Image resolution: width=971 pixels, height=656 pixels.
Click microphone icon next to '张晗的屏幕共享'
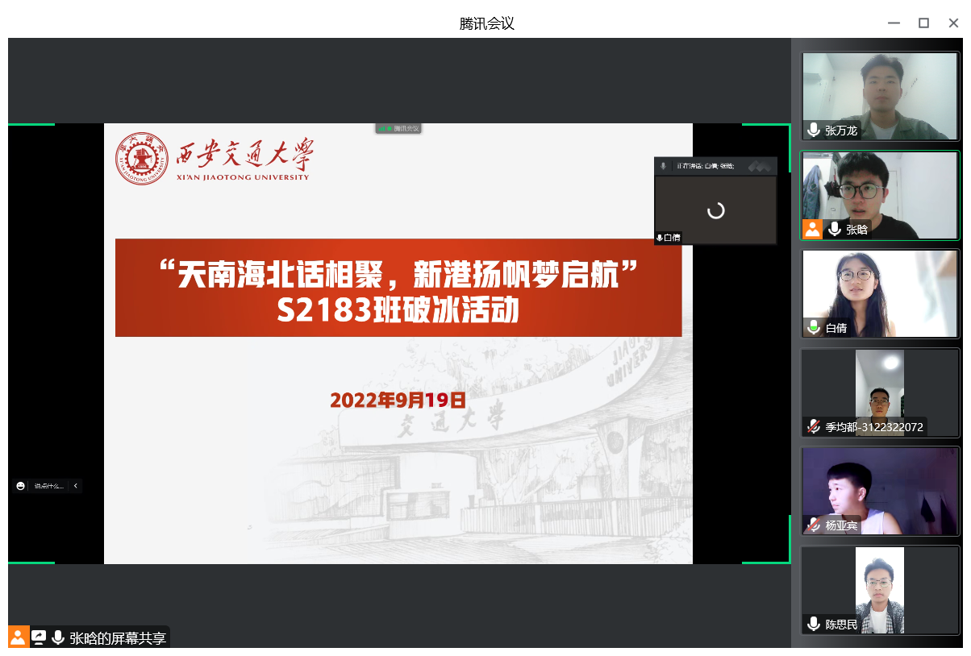[58, 637]
